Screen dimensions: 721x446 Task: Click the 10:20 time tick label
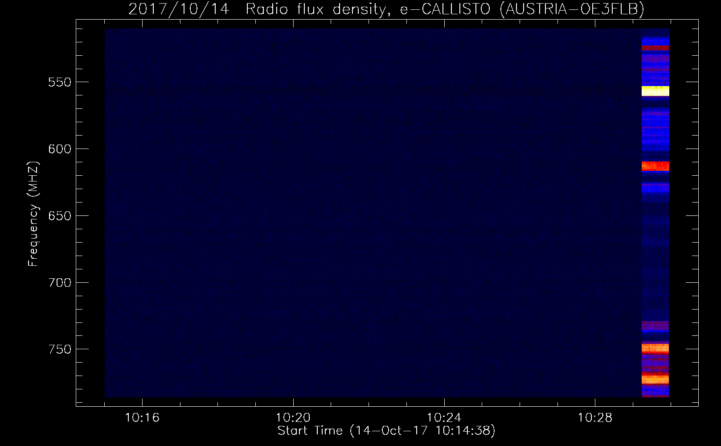293,418
